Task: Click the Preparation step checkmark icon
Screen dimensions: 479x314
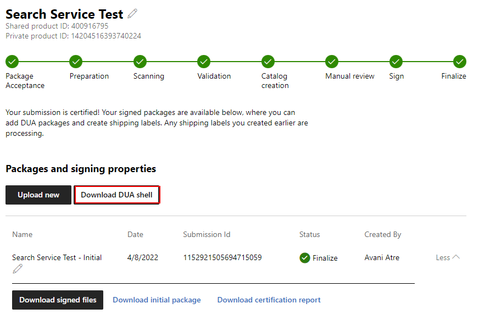Action: click(x=76, y=62)
